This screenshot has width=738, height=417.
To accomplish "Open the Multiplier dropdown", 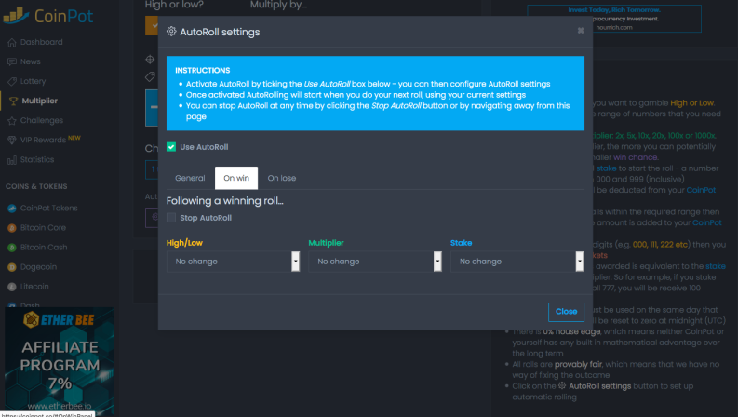I will pos(375,262).
